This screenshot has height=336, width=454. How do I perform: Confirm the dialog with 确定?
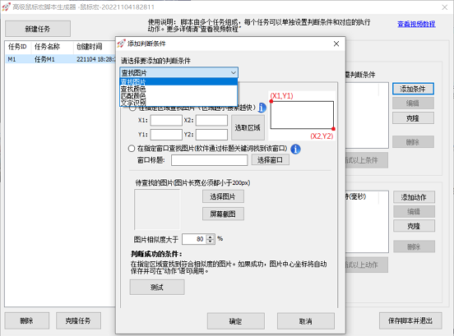pyautogui.click(x=236, y=321)
